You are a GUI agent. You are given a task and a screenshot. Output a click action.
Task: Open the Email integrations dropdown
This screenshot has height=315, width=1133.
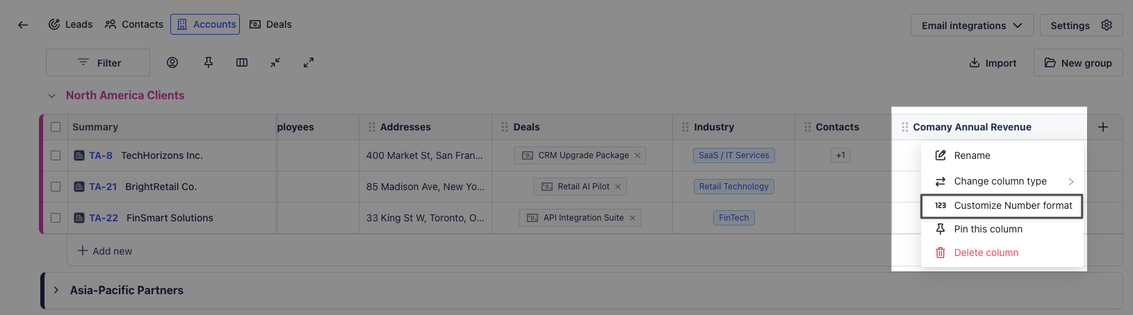pyautogui.click(x=971, y=26)
